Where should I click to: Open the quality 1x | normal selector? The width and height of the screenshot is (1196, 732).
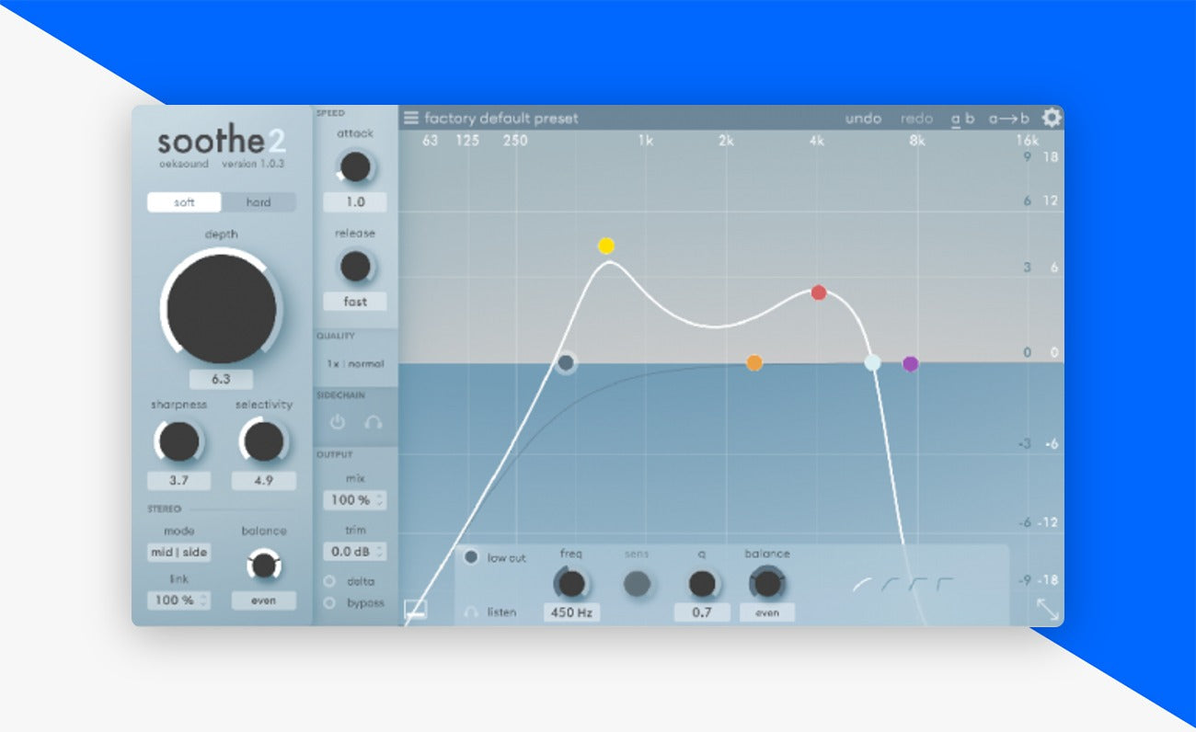pyautogui.click(x=355, y=363)
